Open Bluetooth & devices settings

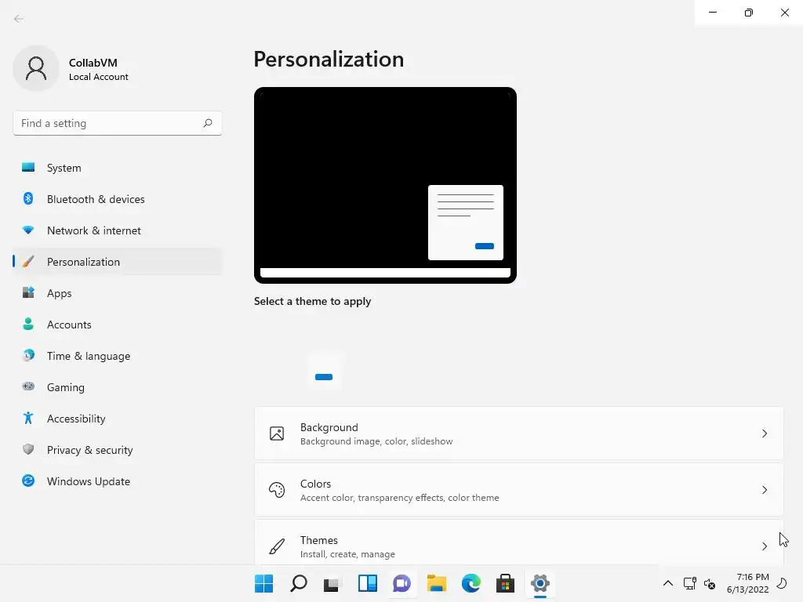point(118,199)
